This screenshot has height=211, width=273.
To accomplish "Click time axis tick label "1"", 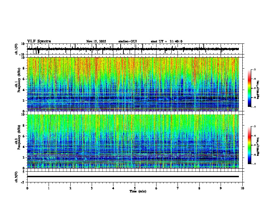I will pyautogui.click(x=49, y=188).
